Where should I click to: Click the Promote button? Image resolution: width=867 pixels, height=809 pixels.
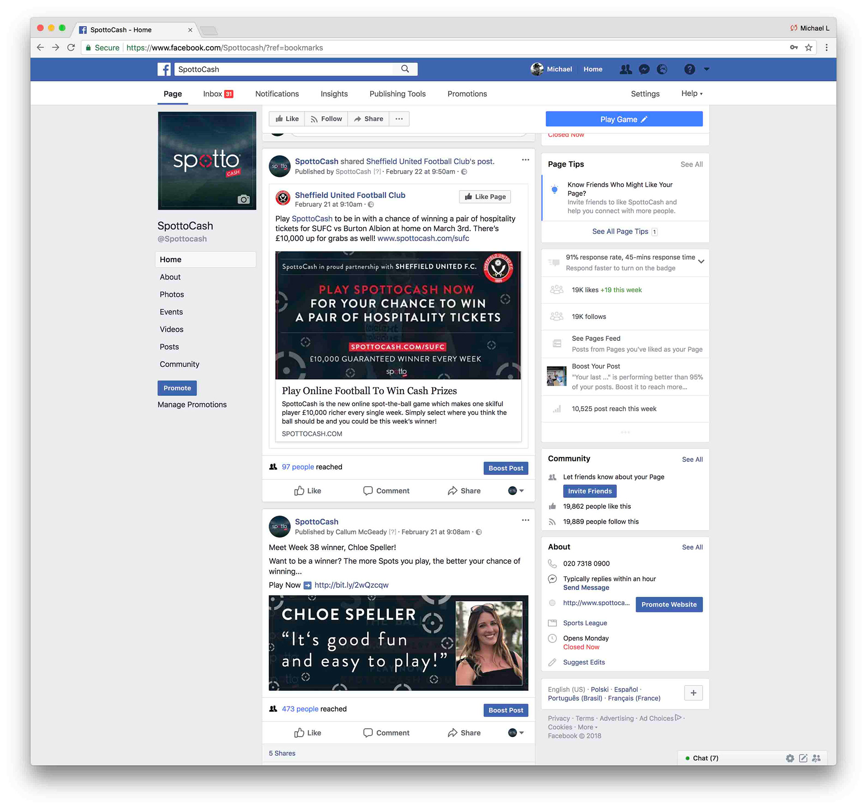coord(177,388)
